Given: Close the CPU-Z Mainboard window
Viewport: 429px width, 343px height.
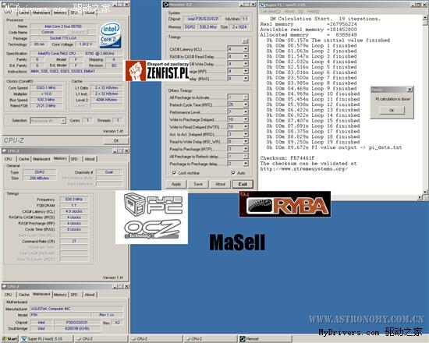Looking at the screenshot, I should (126, 286).
